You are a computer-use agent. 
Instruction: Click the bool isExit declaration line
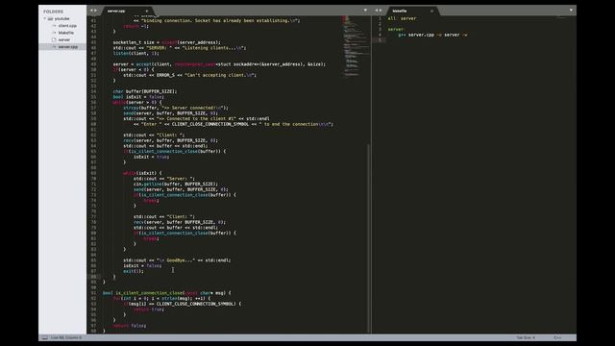[138, 97]
